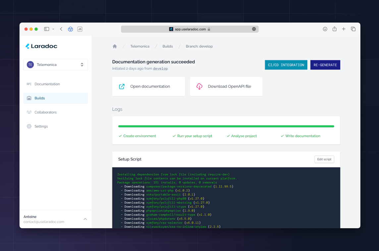Open Documentation in the sidebar
Viewport: 379px width, 251px height.
56,84
